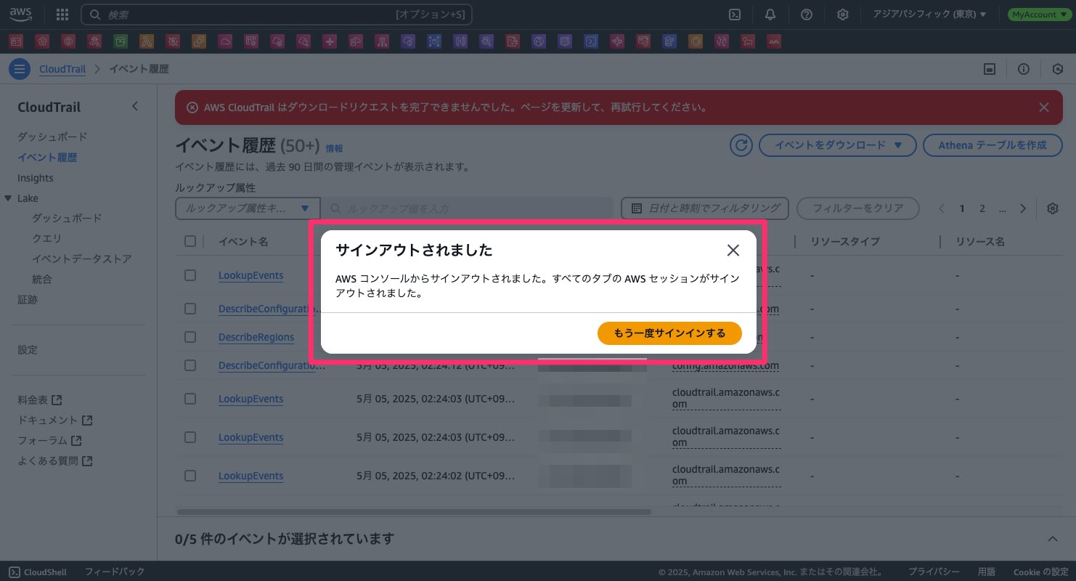Dismiss the red download error banner
This screenshot has width=1076, height=581.
[1044, 107]
